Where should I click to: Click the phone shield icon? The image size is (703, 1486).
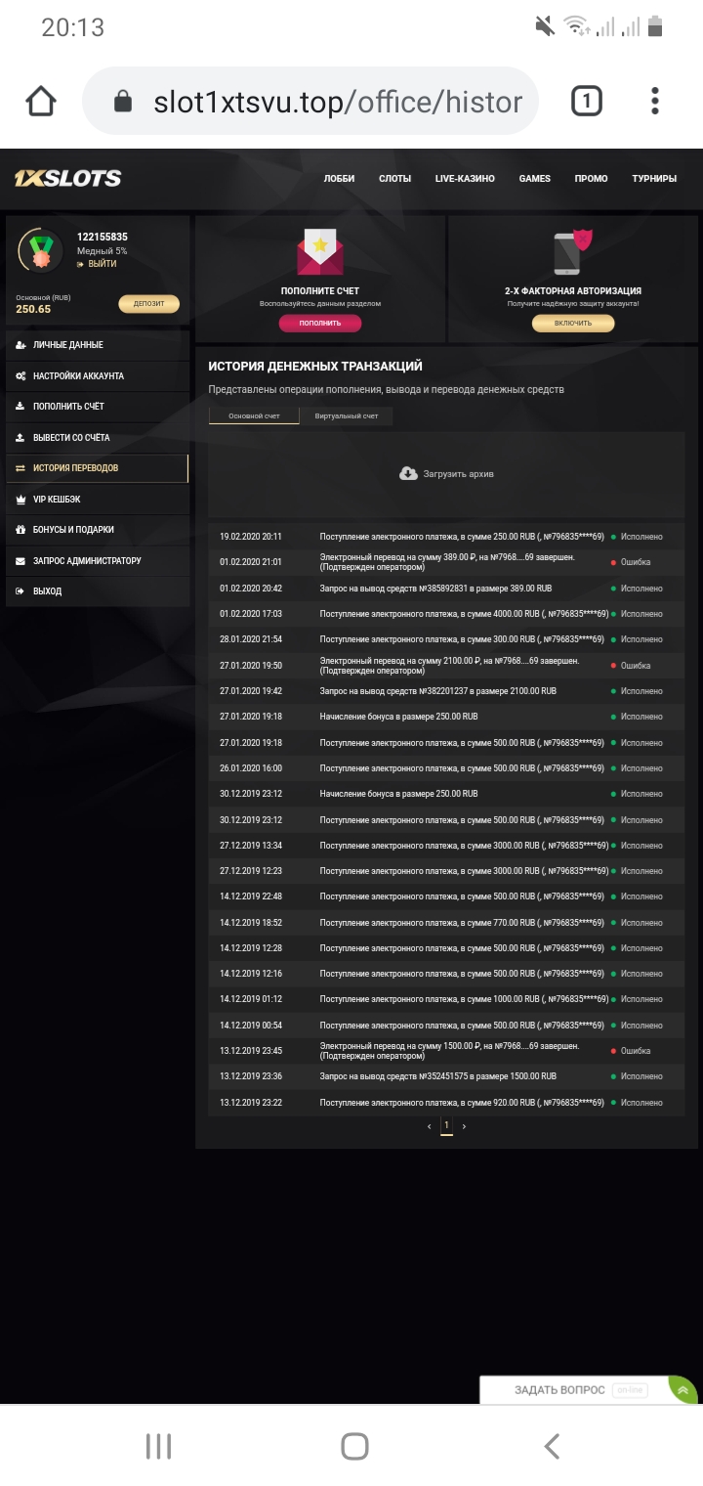coord(572,252)
